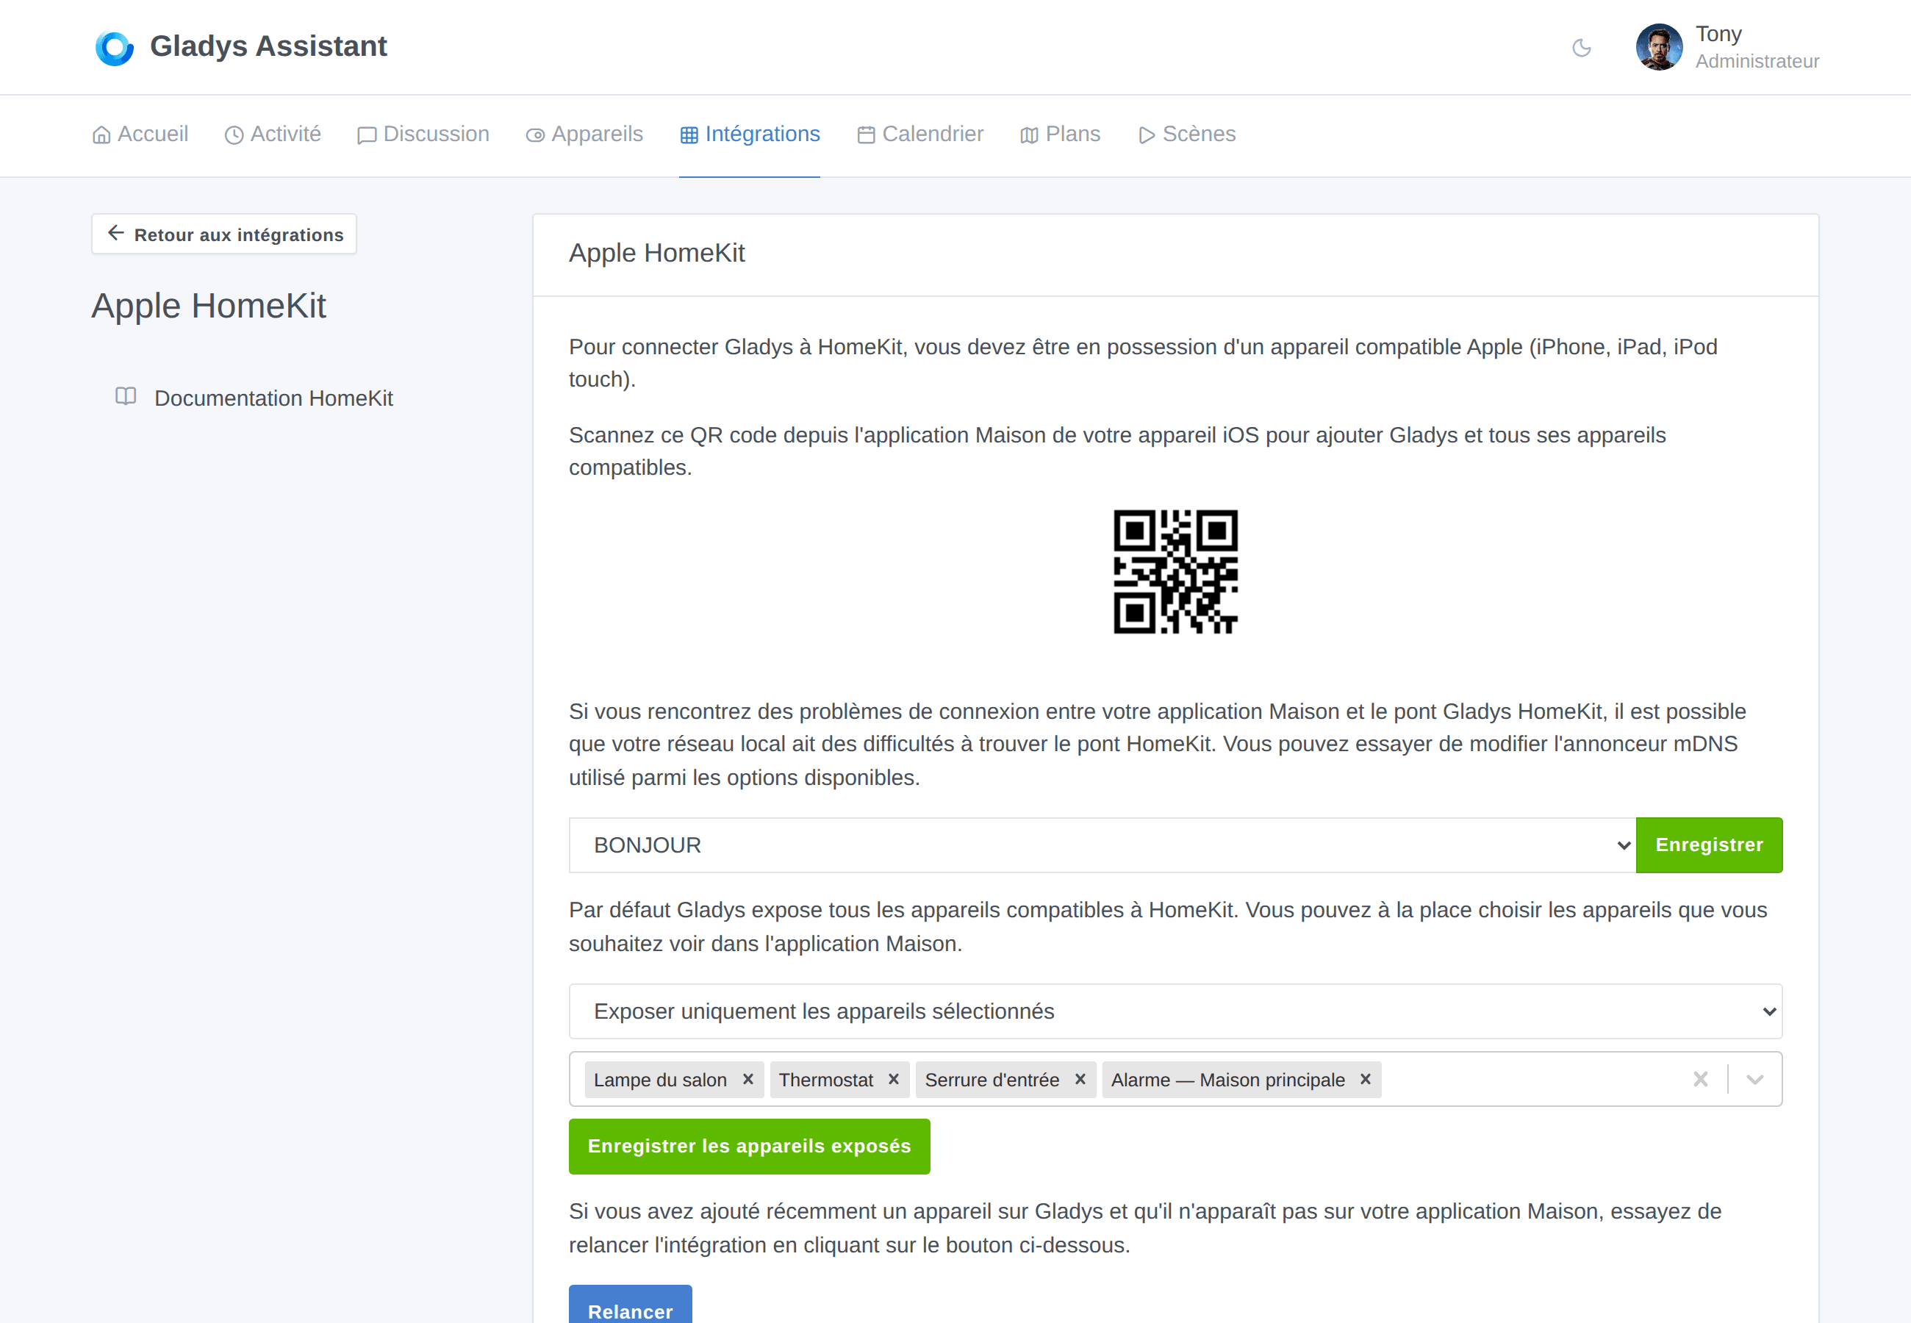Remove Alarme — Maison principale tag

[x=1365, y=1079]
